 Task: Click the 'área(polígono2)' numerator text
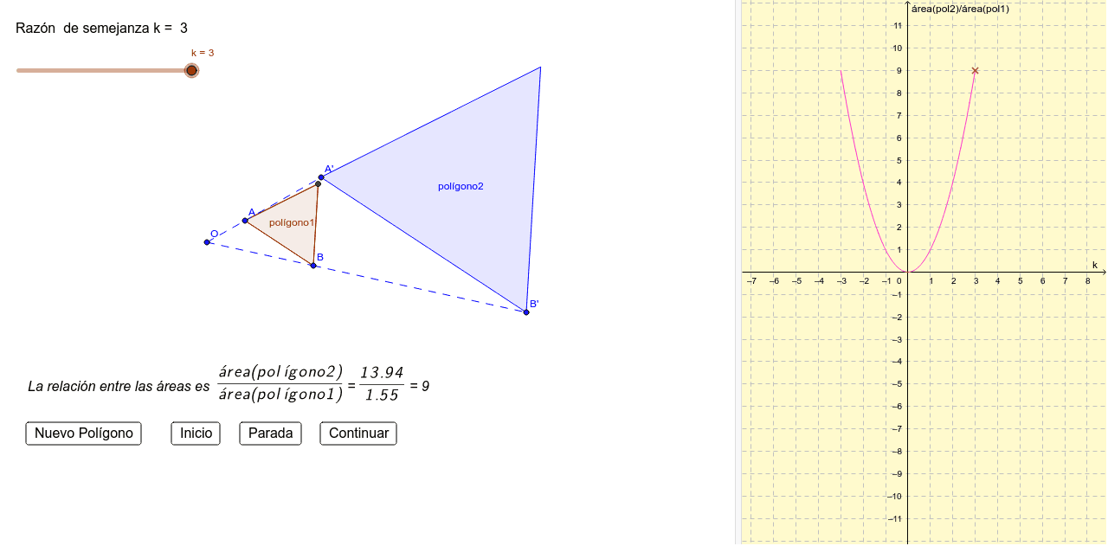(280, 373)
